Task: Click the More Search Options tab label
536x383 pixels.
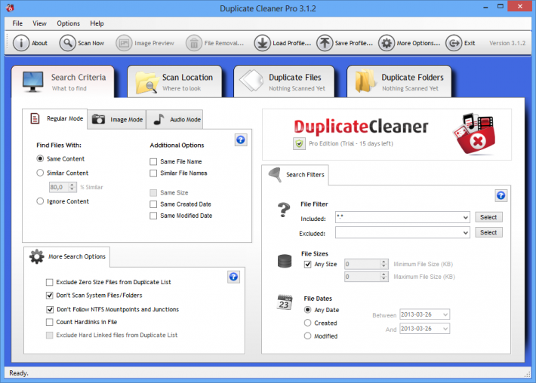Action: click(x=77, y=256)
